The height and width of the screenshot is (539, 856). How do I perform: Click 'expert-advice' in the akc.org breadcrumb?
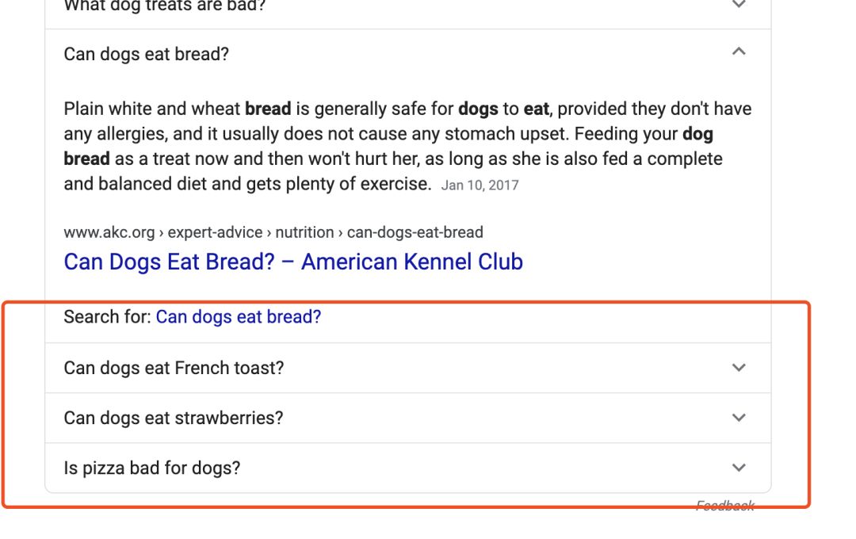click(x=215, y=232)
